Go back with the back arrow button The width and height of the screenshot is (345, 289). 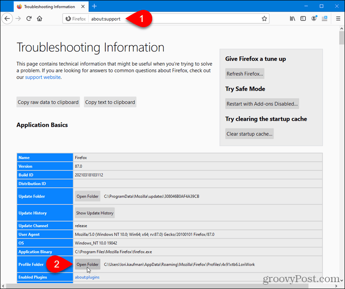7,19
